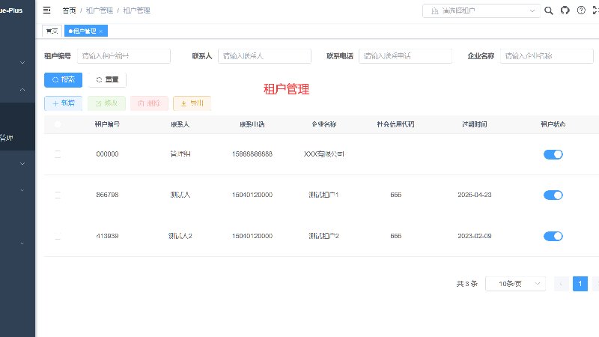Screen dimensions: 599x337
Task: Close the 租户管理 tab with its x
Action: (101, 31)
